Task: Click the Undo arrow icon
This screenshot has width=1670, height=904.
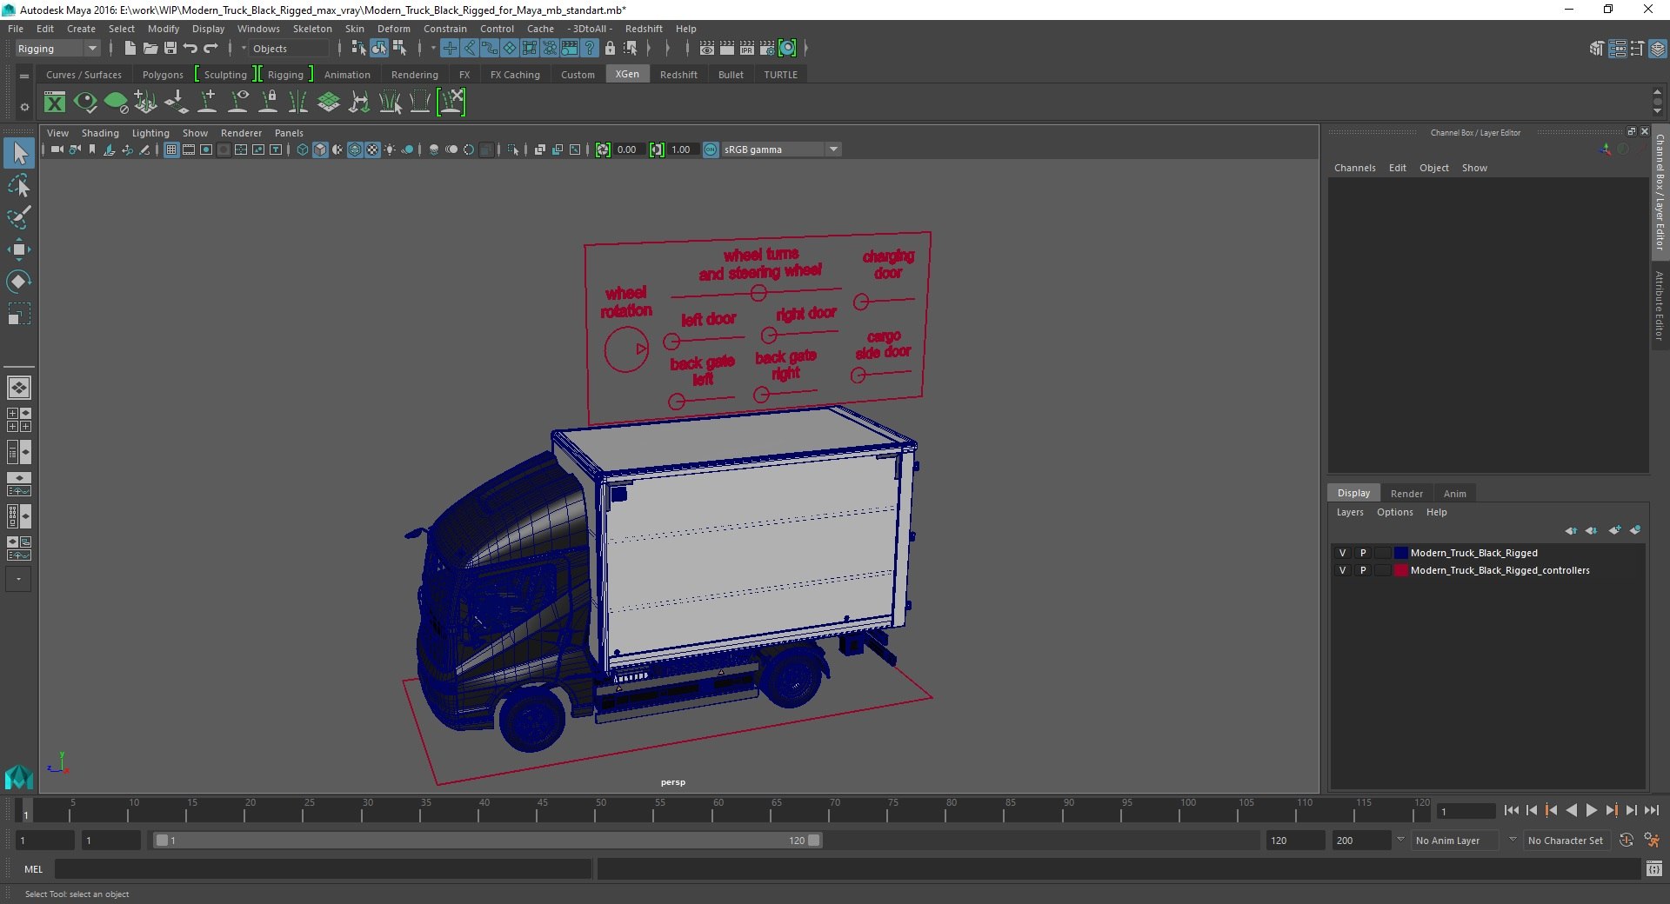Action: (190, 49)
